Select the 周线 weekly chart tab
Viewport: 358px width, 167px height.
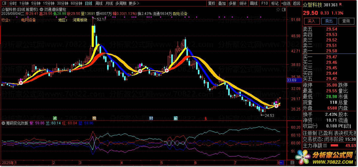(x=99, y=3)
